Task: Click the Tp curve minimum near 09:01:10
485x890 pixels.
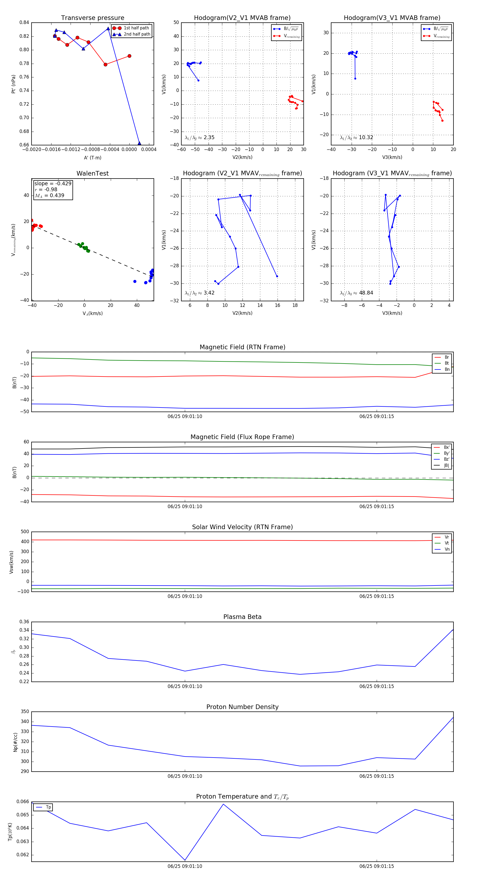Action: coord(185,860)
